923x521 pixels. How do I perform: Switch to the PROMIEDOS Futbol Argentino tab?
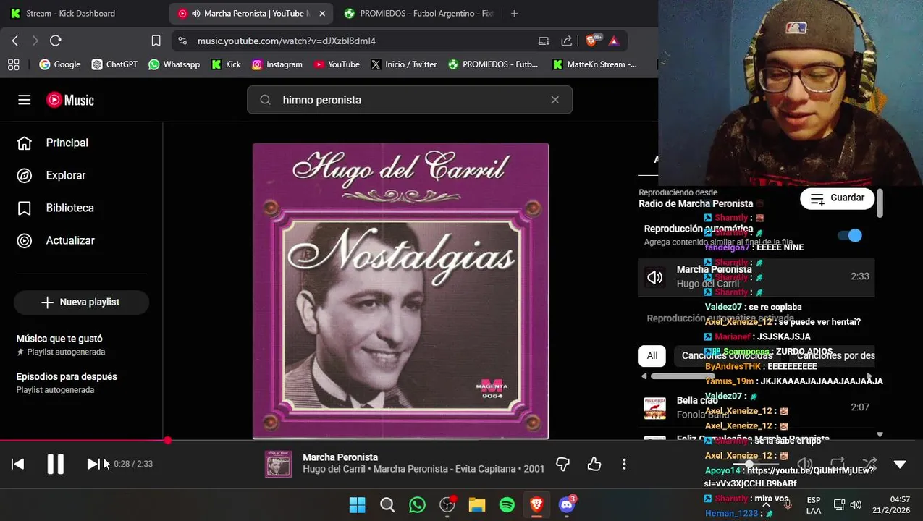tap(419, 14)
